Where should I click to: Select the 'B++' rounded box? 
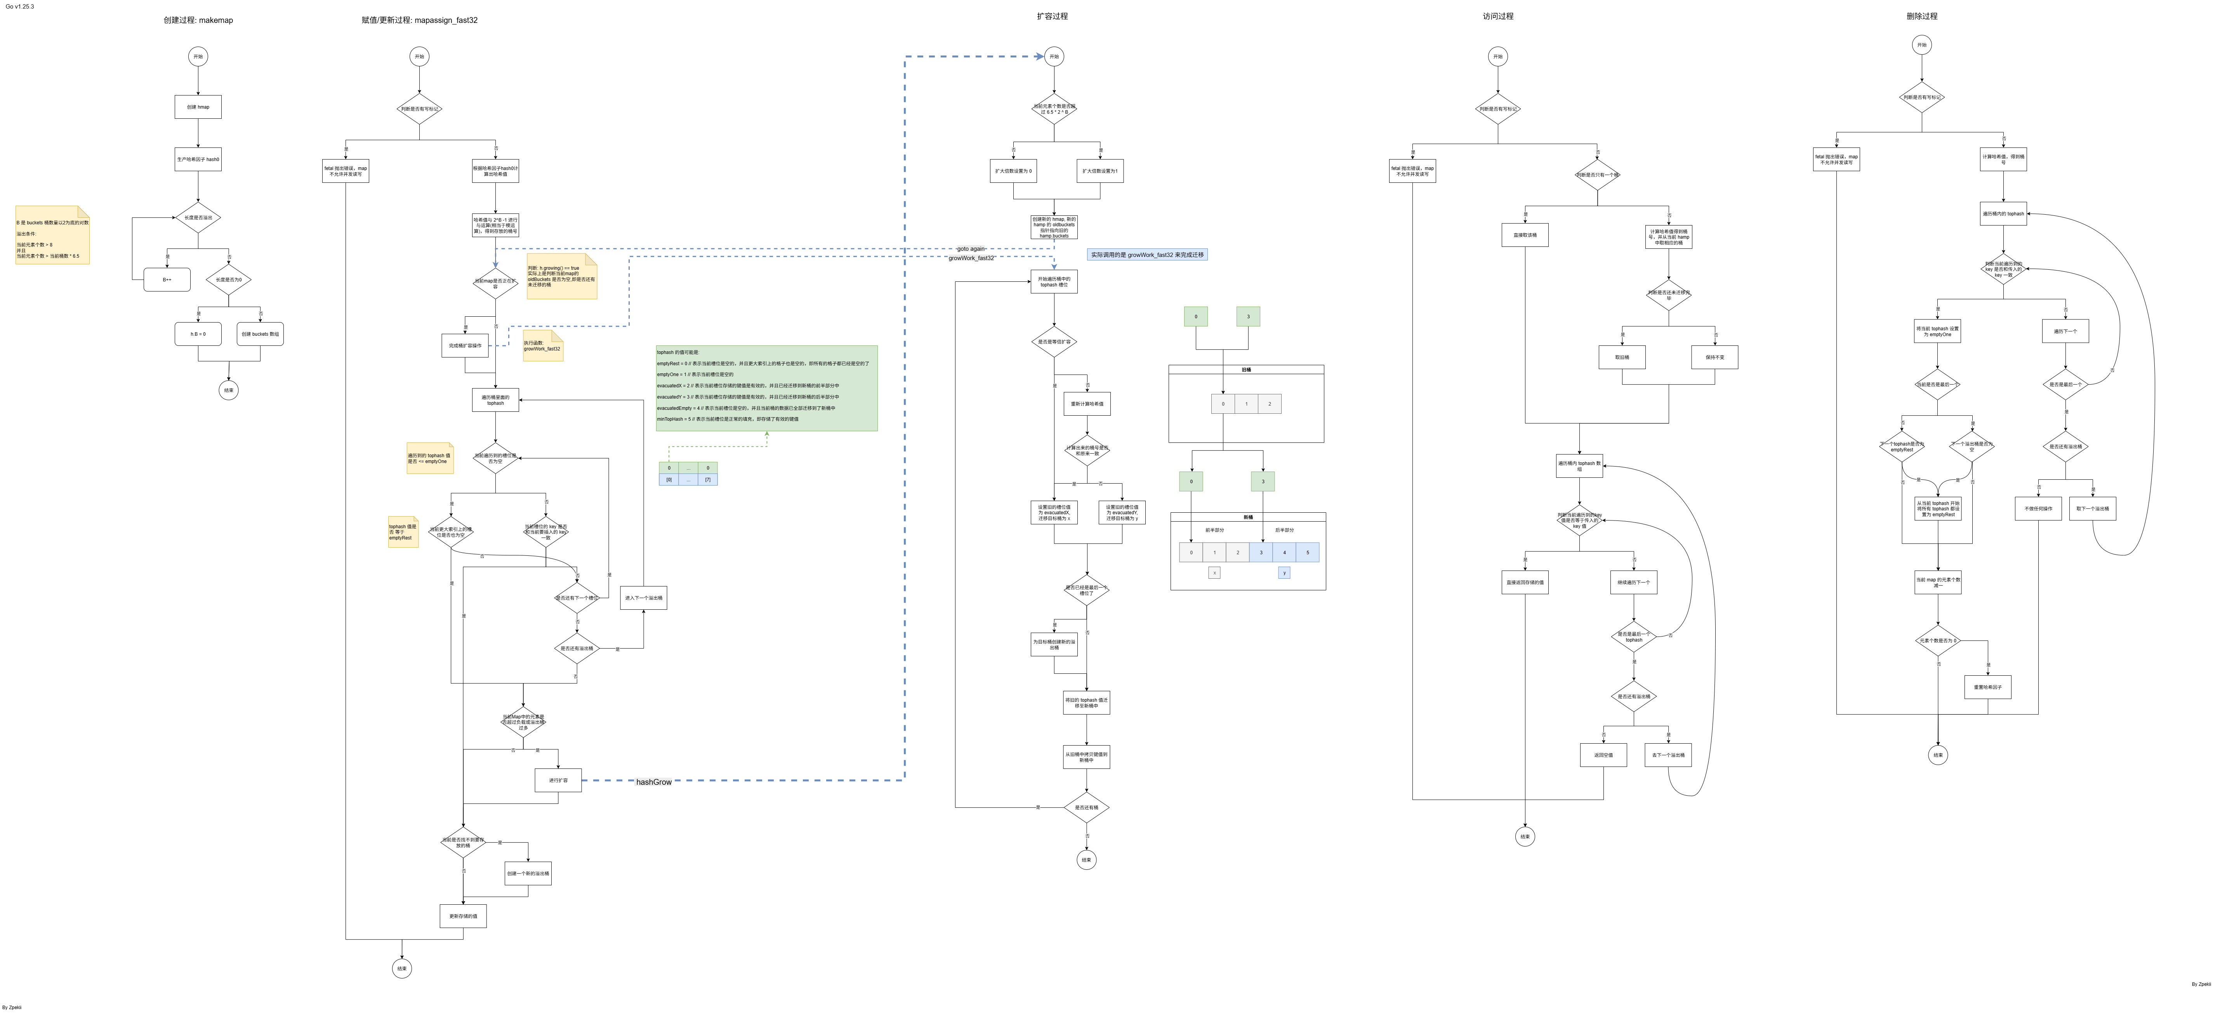[167, 280]
